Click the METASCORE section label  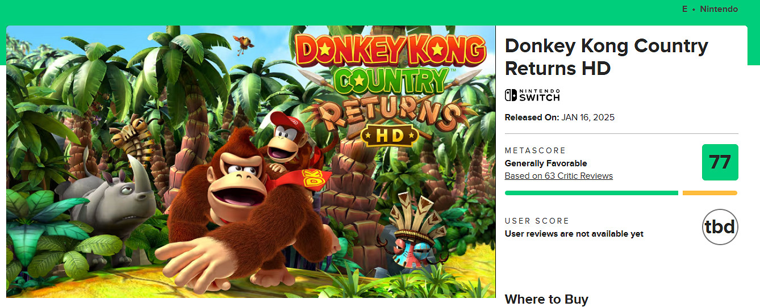[535, 150]
